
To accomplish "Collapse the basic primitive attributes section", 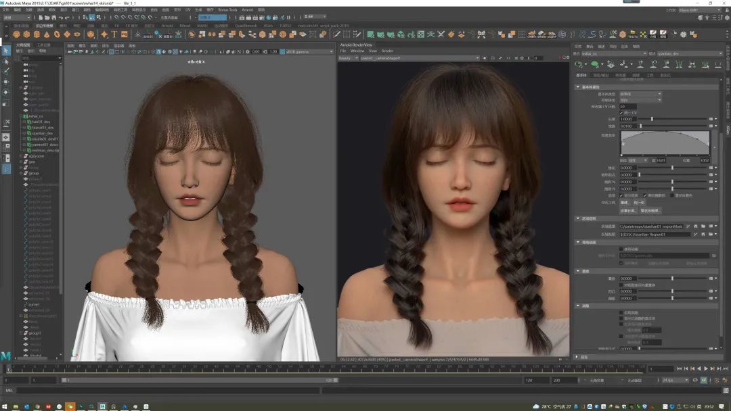I will coord(578,87).
